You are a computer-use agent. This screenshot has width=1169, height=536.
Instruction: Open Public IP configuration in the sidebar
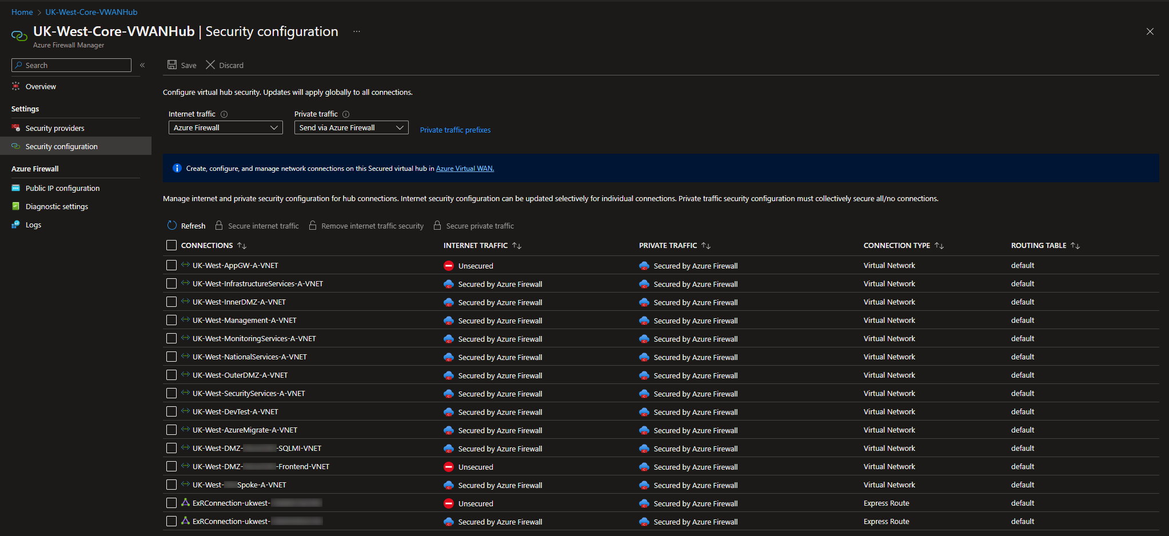pyautogui.click(x=62, y=187)
